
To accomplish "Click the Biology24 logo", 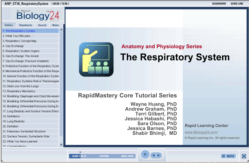I will 38,15.
